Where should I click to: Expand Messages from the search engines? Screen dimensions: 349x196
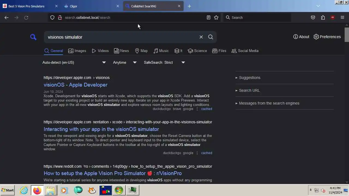[267, 103]
